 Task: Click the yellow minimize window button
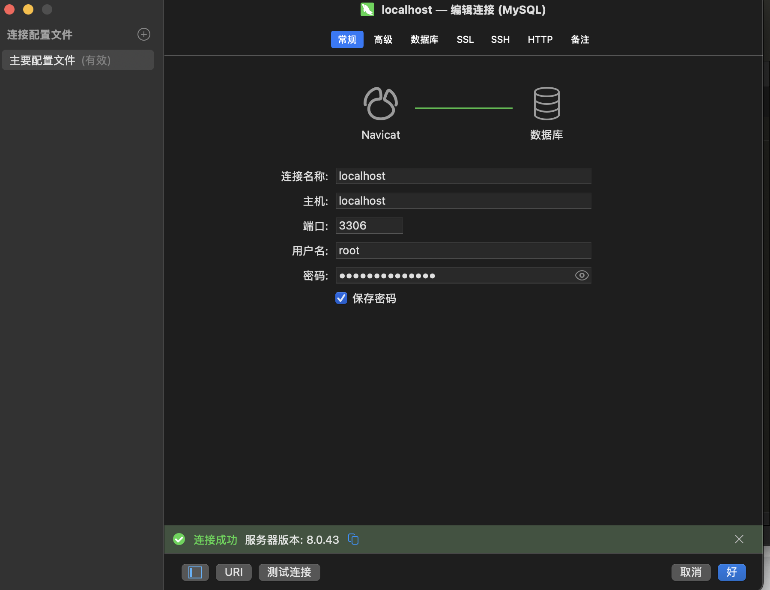pos(28,9)
